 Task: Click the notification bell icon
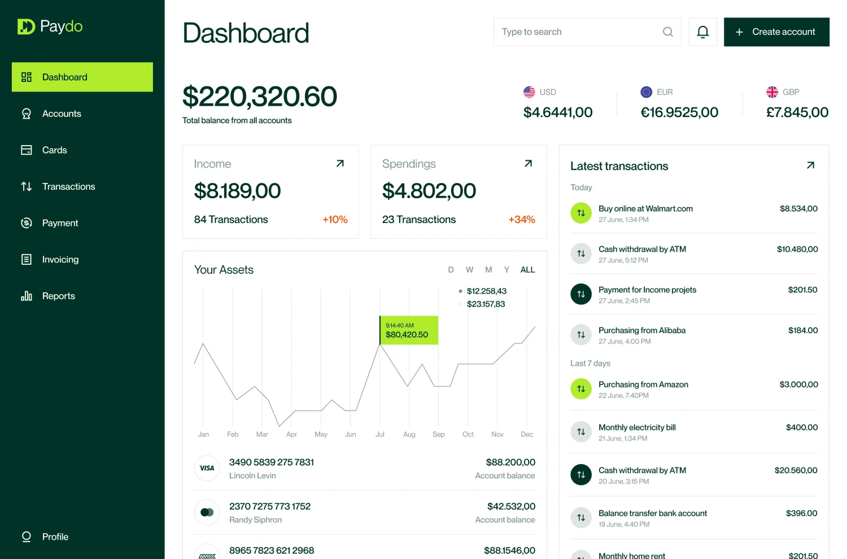tap(702, 32)
